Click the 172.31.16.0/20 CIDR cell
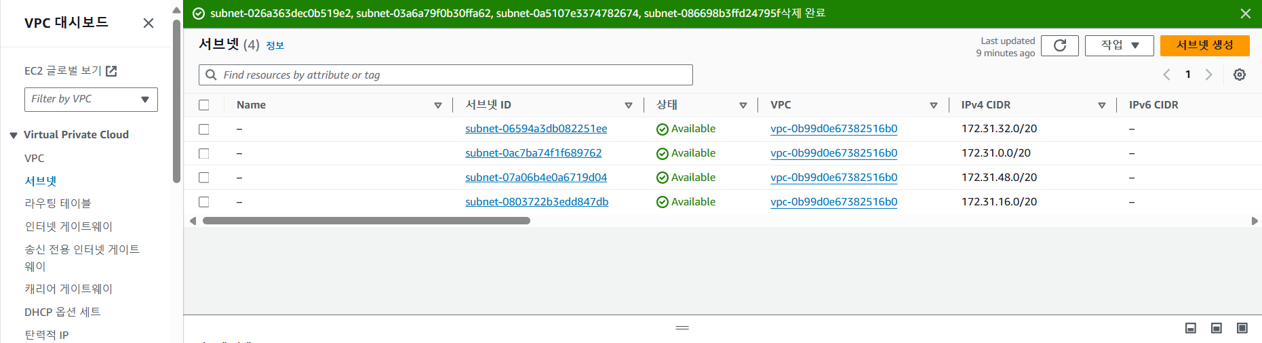Screen dimensions: 1262x343 999,202
